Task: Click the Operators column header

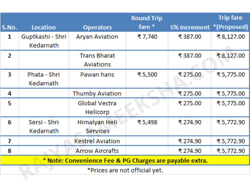Action: [x=97, y=27]
